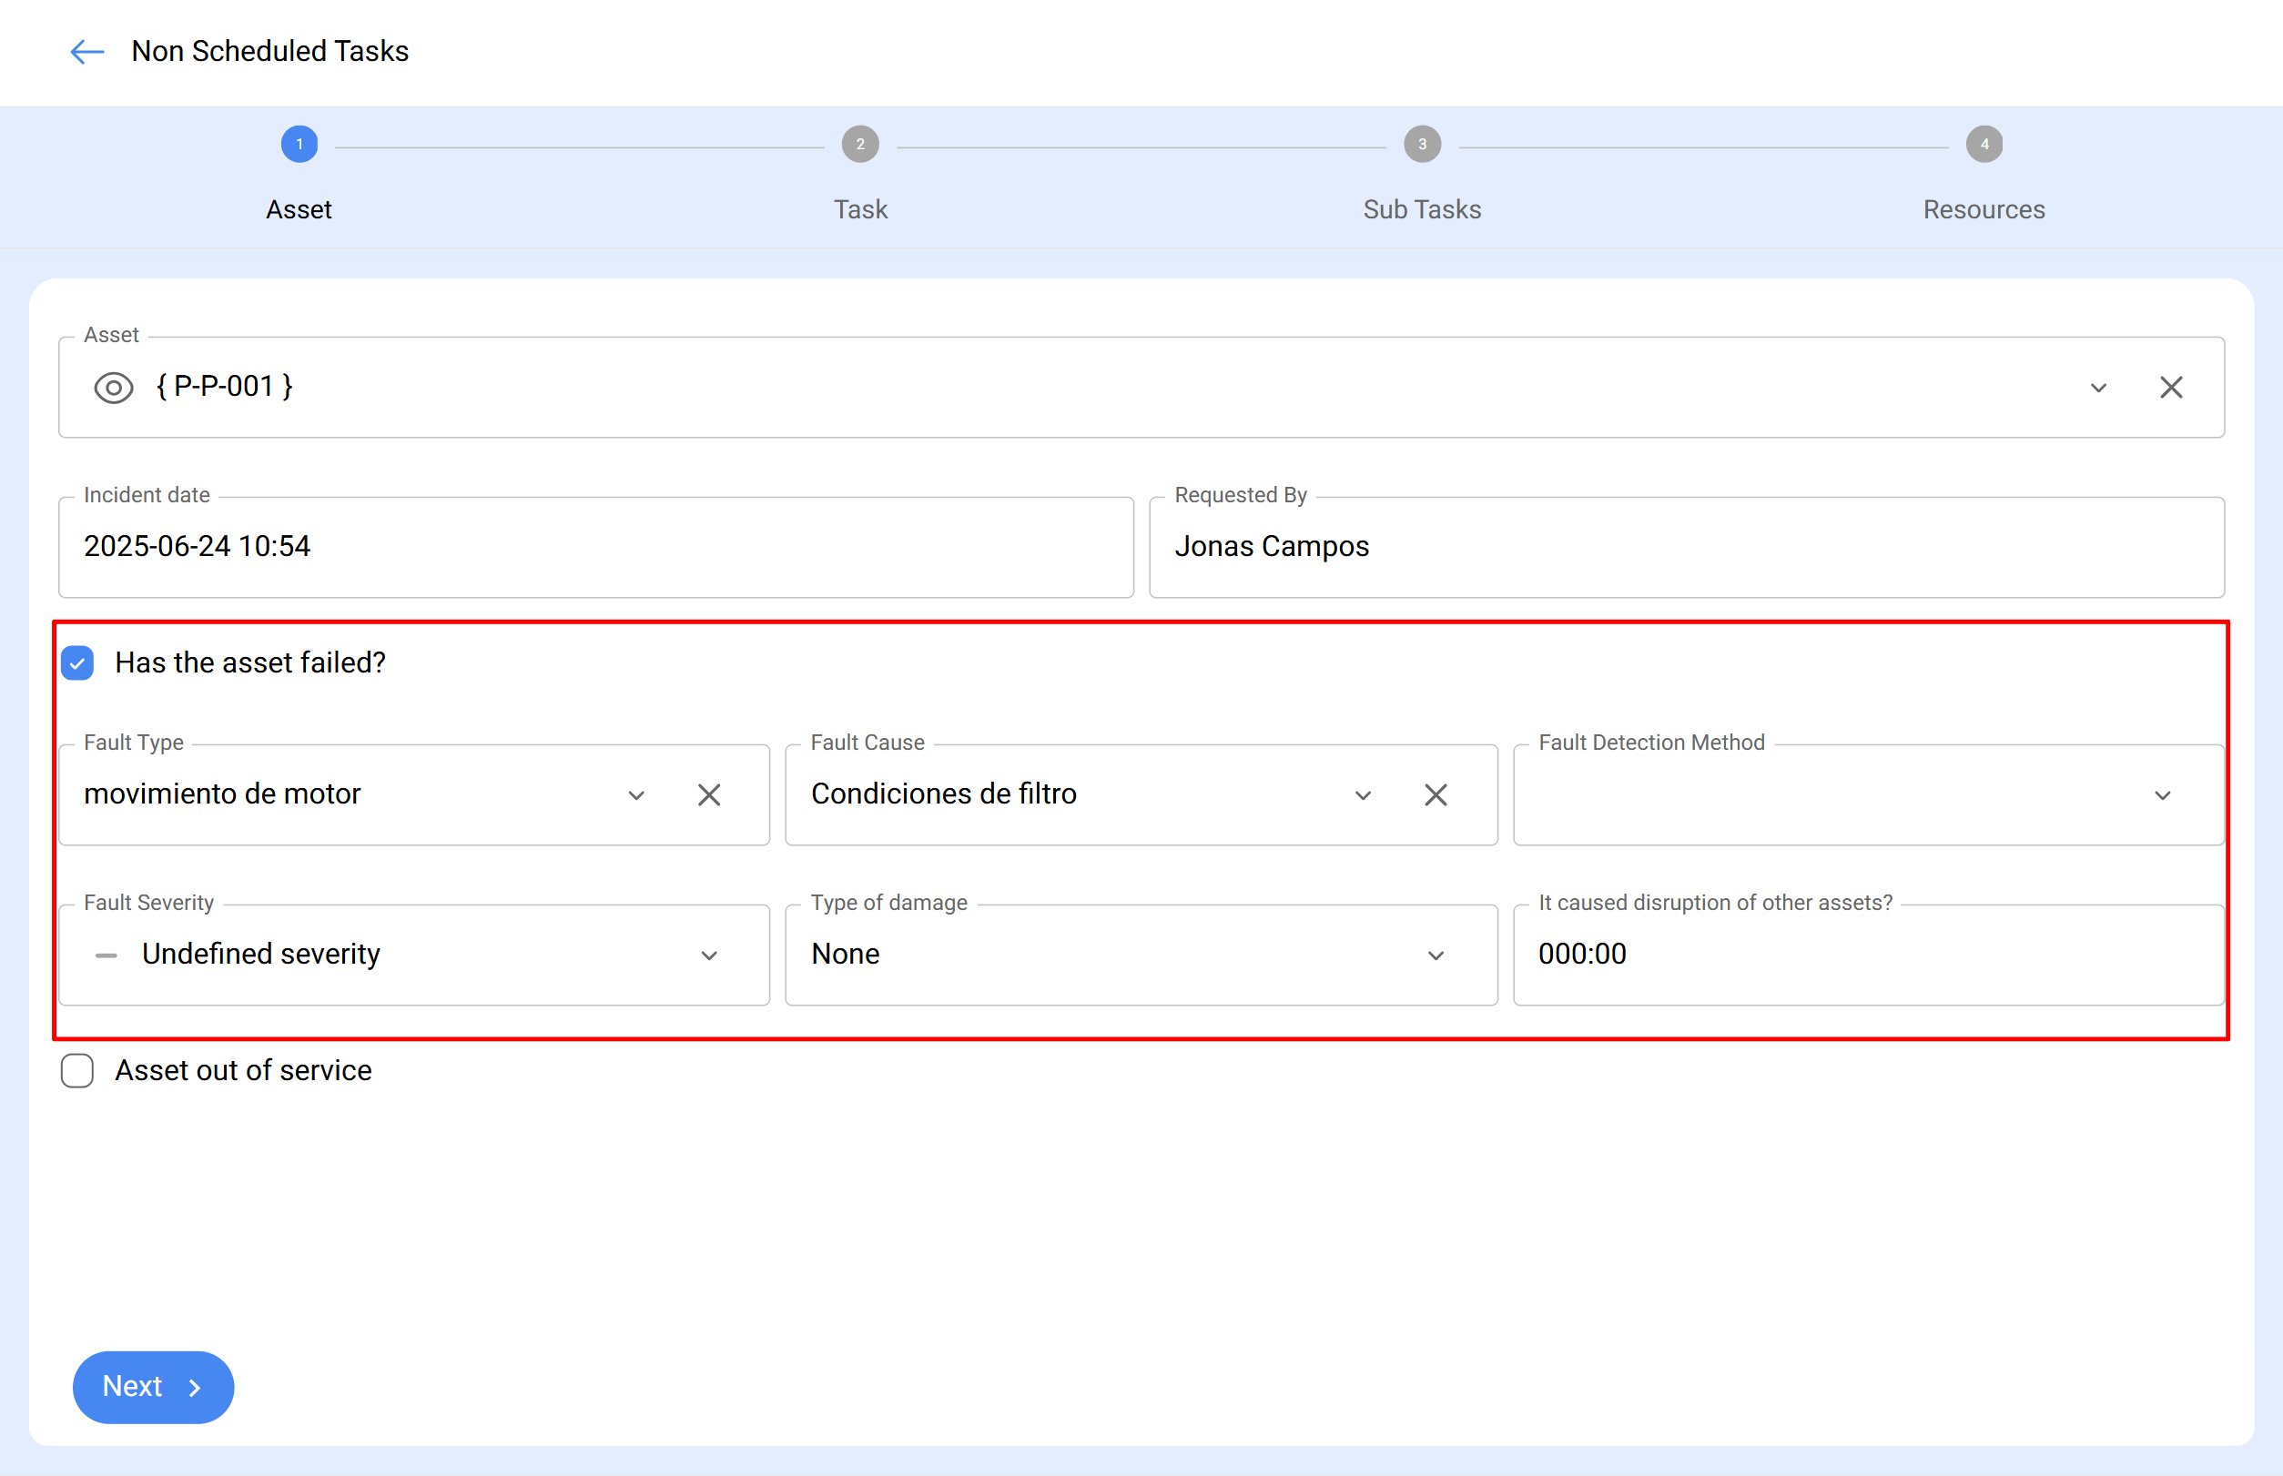Open the Type of damage dropdown
Screen dimensions: 2283x1476
point(1436,955)
